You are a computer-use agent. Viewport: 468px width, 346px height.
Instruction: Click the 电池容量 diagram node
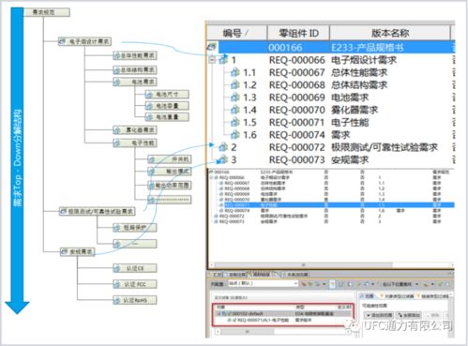(167, 106)
